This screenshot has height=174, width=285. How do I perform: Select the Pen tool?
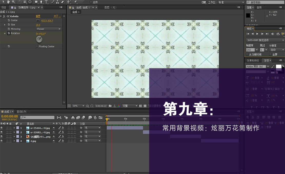point(41,2)
